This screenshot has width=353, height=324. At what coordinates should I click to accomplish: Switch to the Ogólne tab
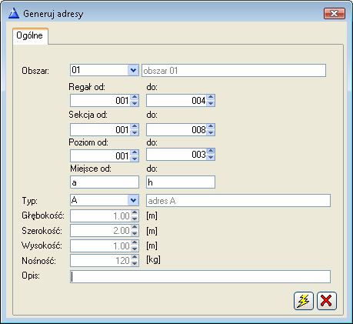click(30, 35)
